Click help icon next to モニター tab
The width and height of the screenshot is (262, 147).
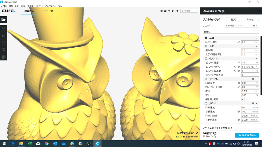(52, 11)
